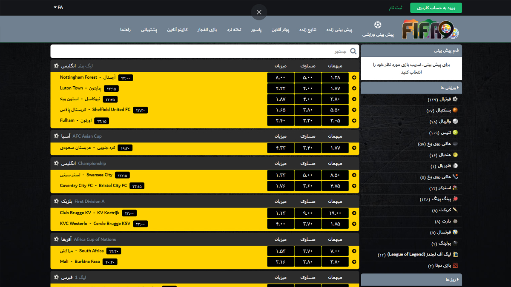Pick home odds 1.76 for Coventry City FC match
Viewport: 511px width, 287px height.
pos(281,186)
